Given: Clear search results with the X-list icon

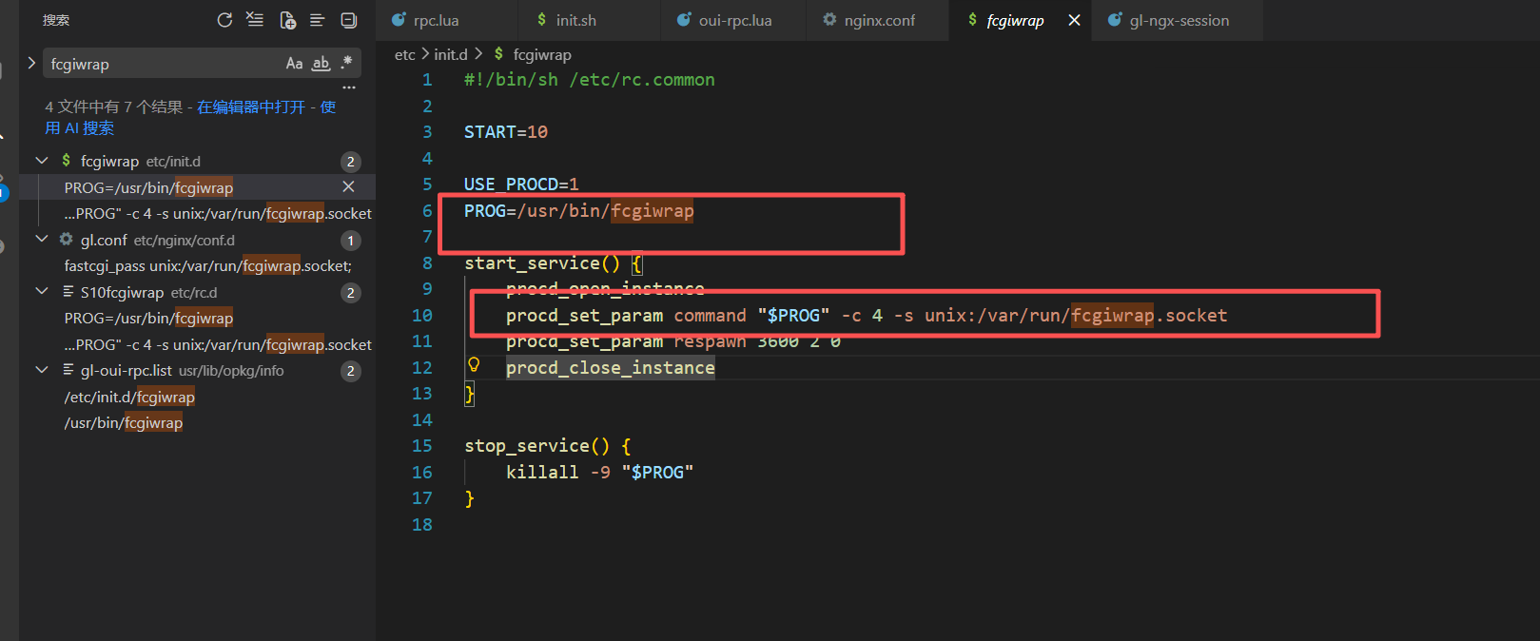Looking at the screenshot, I should click(x=255, y=20).
